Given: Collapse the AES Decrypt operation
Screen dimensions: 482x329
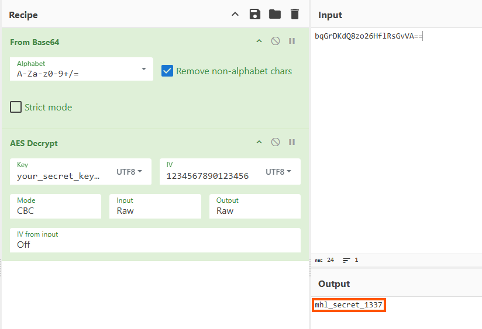Looking at the screenshot, I should tap(259, 142).
